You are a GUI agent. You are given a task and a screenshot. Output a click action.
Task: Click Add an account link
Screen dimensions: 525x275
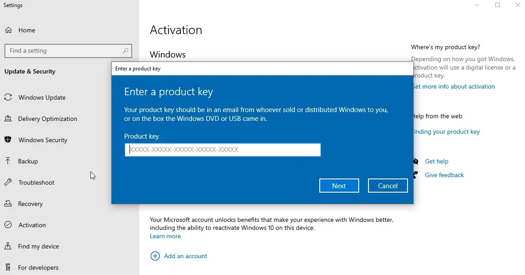tap(185, 256)
